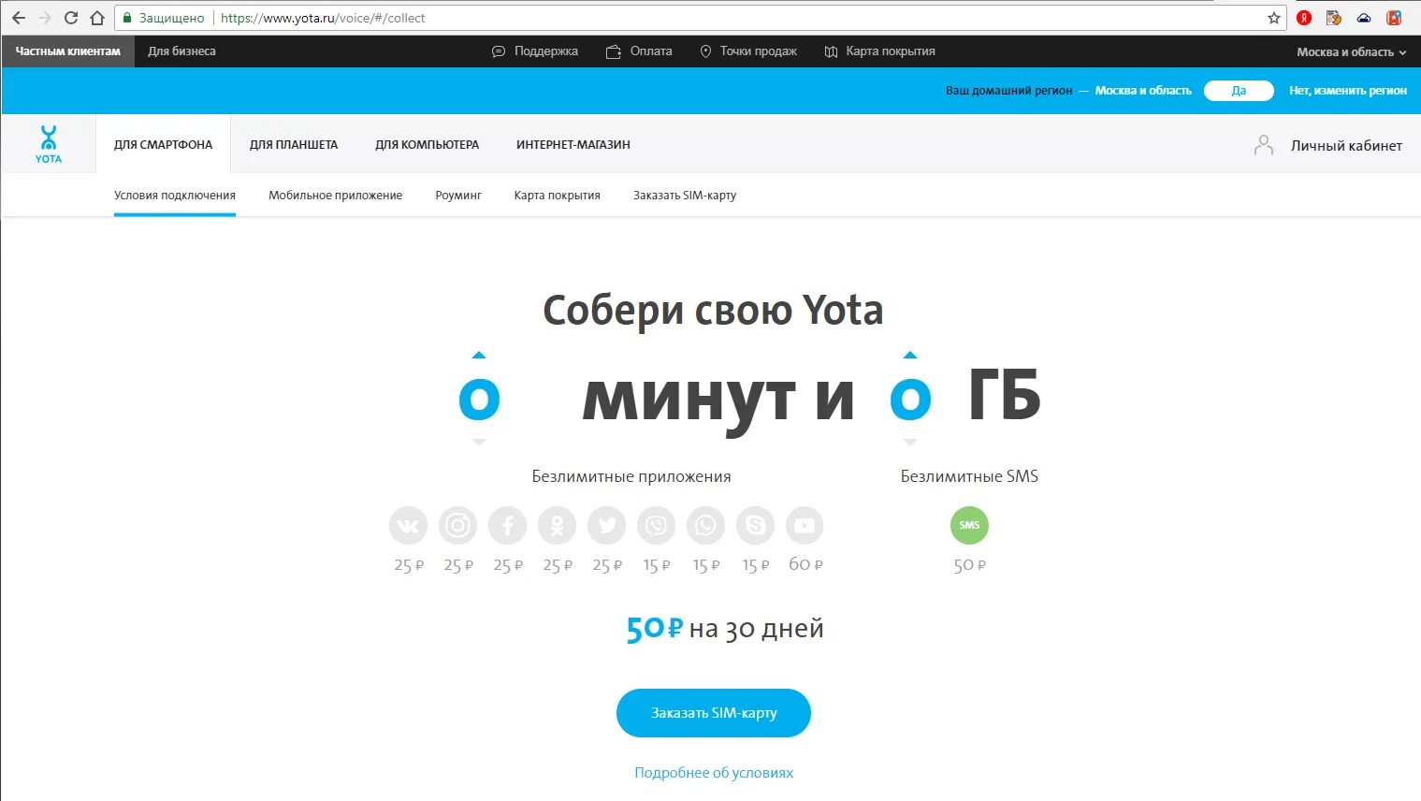Click the Безлимитные приложения label
This screenshot has width=1421, height=801.
[x=631, y=476]
